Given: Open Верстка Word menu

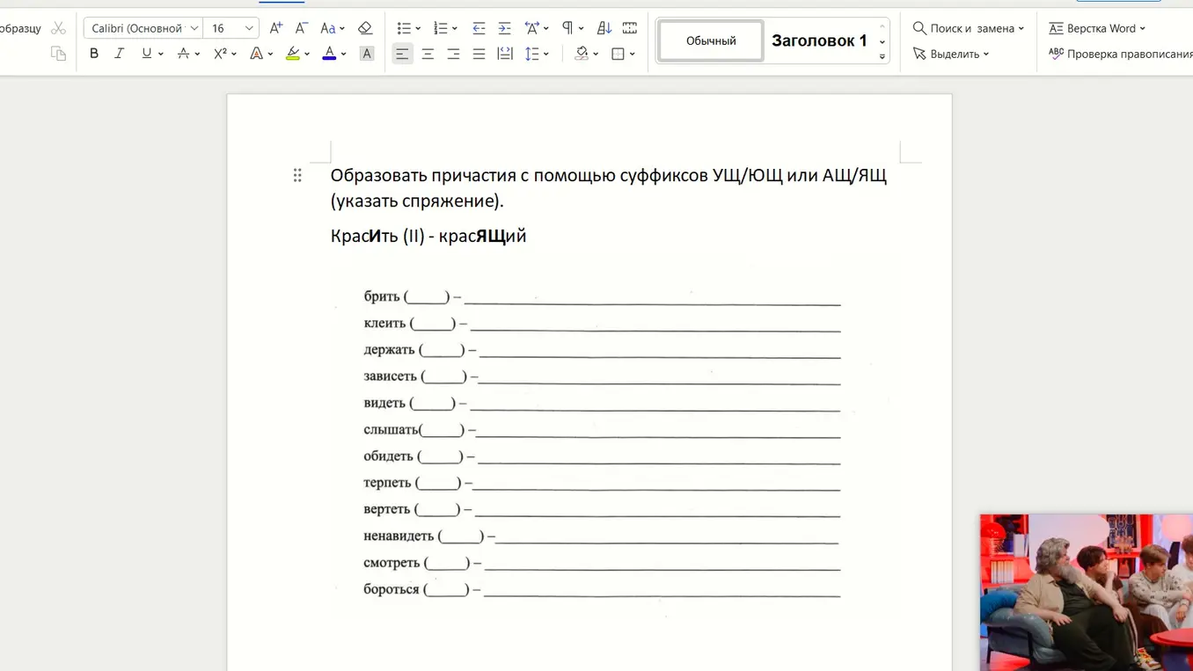Looking at the screenshot, I should pyautogui.click(x=1097, y=28).
